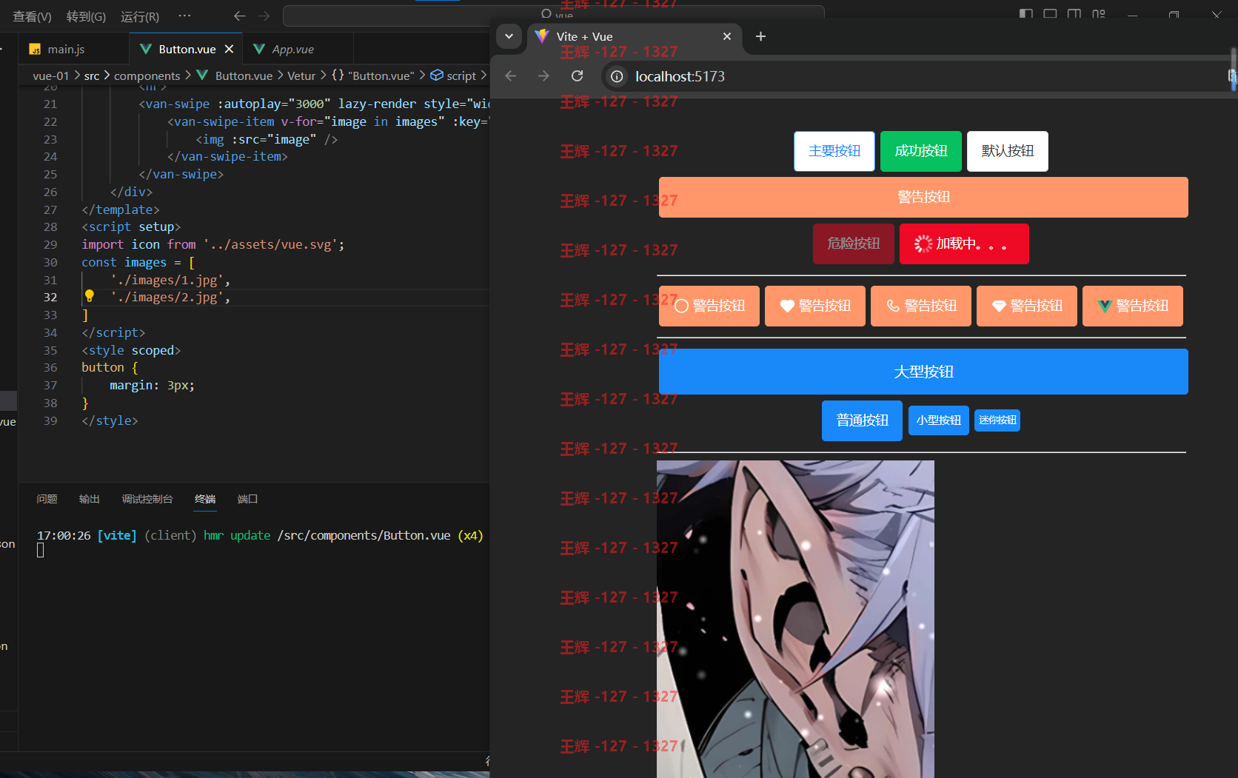Click the swipe carousel image
Screen dimensions: 1238x778
pos(795,619)
